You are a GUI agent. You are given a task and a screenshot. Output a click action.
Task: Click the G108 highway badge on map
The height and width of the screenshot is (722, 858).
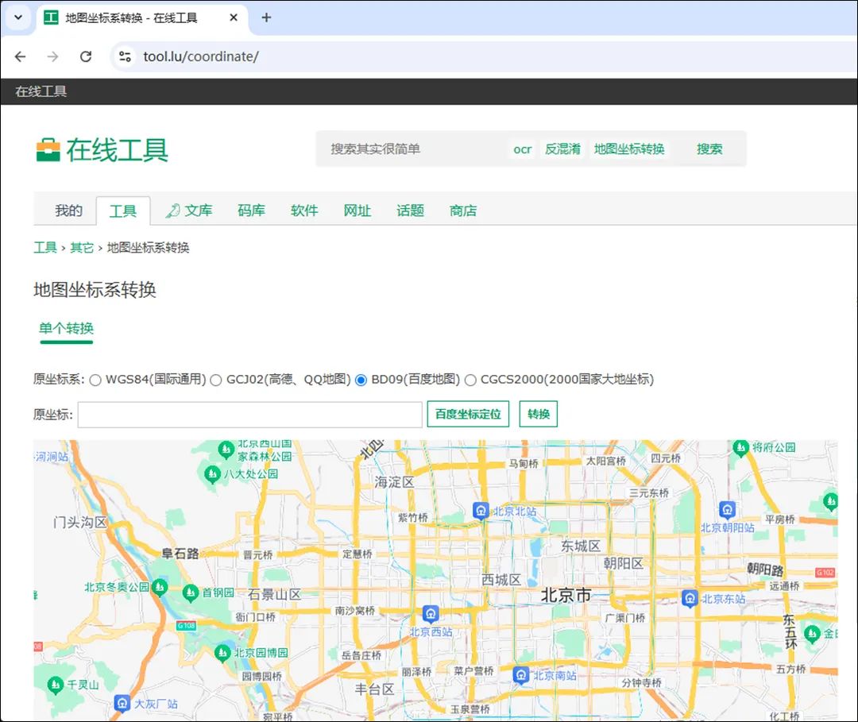point(186,625)
